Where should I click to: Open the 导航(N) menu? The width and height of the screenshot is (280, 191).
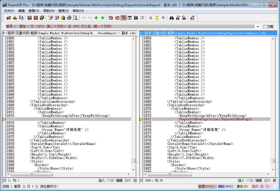pyautogui.click(x=49, y=11)
